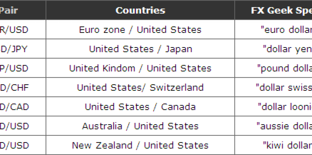Select the Australia / United States cell
Image resolution: width=312 pixels, height=155 pixels.
coord(140,126)
